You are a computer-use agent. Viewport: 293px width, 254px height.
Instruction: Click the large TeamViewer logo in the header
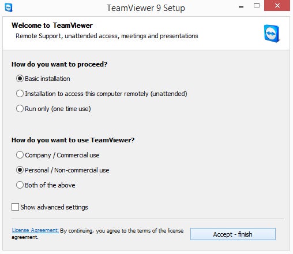point(272,34)
